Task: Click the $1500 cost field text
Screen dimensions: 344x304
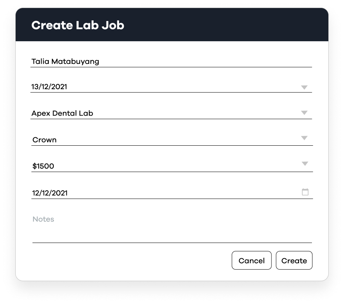Action: (43, 166)
